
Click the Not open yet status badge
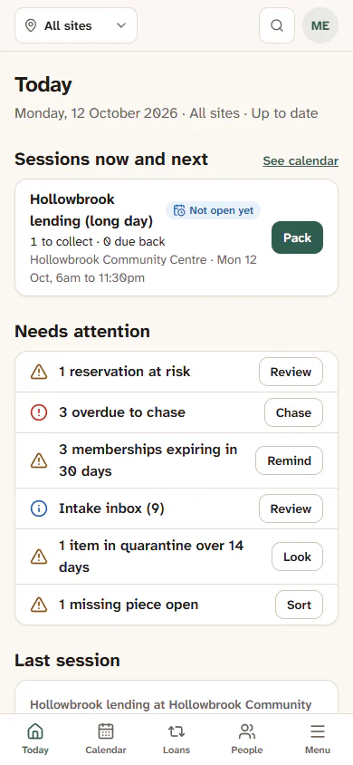(214, 211)
